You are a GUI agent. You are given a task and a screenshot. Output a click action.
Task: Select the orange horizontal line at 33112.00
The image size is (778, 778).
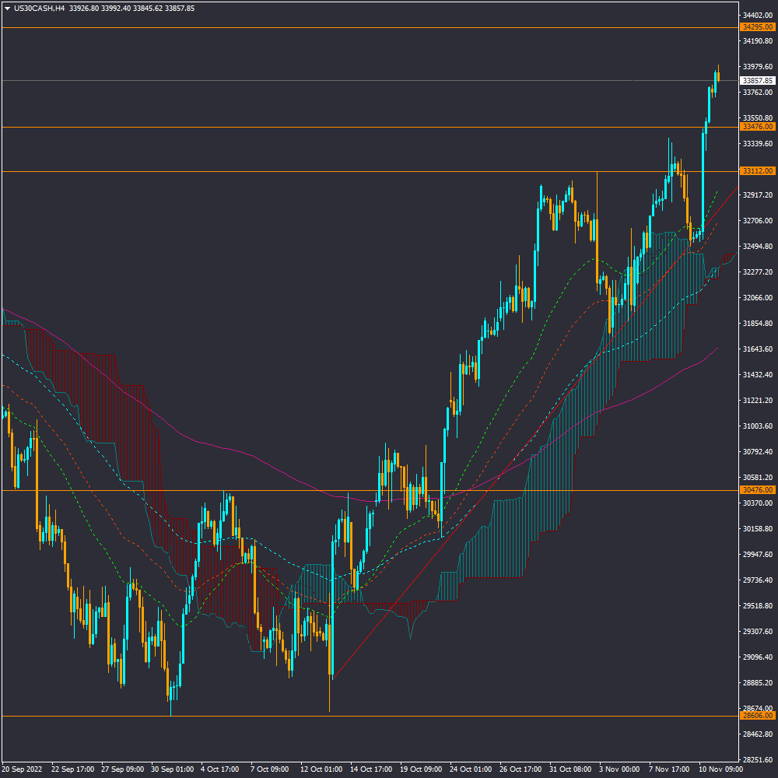pyautogui.click(x=311, y=171)
